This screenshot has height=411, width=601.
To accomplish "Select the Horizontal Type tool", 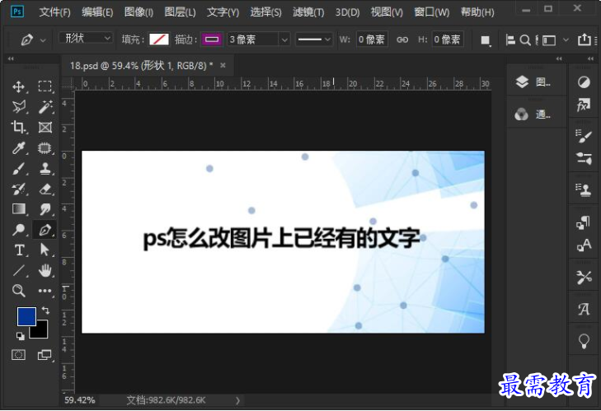I will click(19, 250).
